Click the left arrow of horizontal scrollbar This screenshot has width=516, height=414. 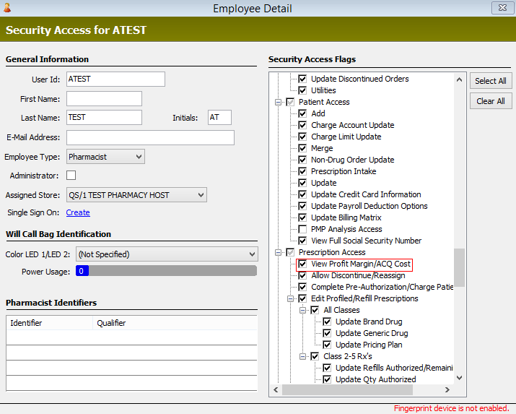click(x=276, y=390)
